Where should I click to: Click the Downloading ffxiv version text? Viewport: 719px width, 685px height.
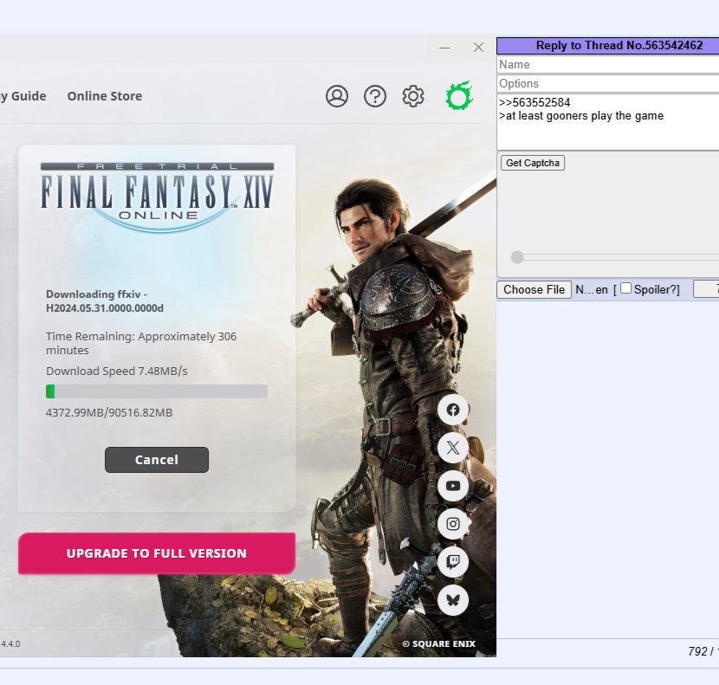coord(105,300)
